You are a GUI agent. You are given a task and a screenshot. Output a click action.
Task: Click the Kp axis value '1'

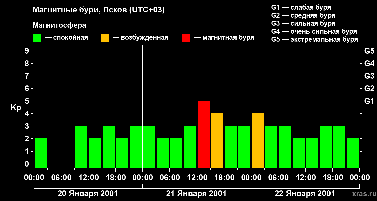pyautogui.click(x=27, y=151)
